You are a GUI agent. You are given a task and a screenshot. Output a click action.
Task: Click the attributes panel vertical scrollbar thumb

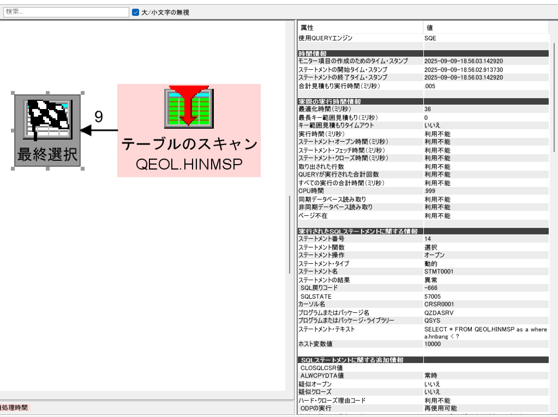(554, 97)
